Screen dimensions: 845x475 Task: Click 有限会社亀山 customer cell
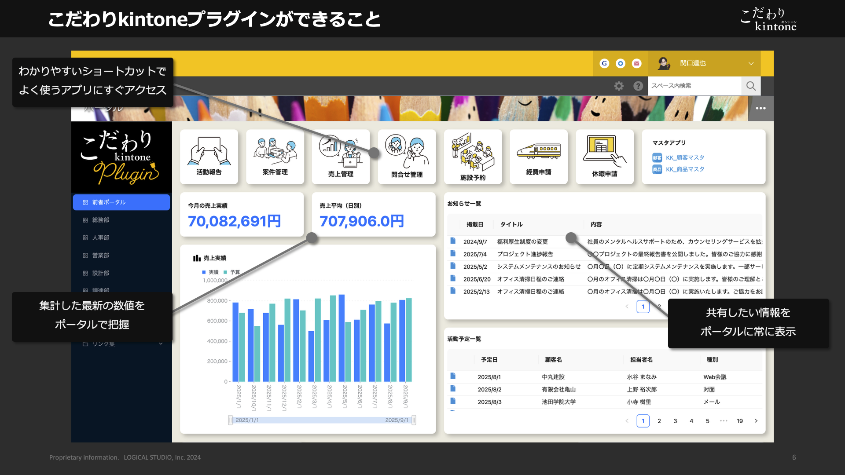coord(558,389)
